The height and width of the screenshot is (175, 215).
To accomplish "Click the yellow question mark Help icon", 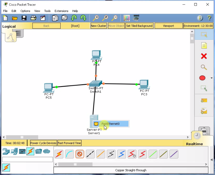I will tap(209, 18).
